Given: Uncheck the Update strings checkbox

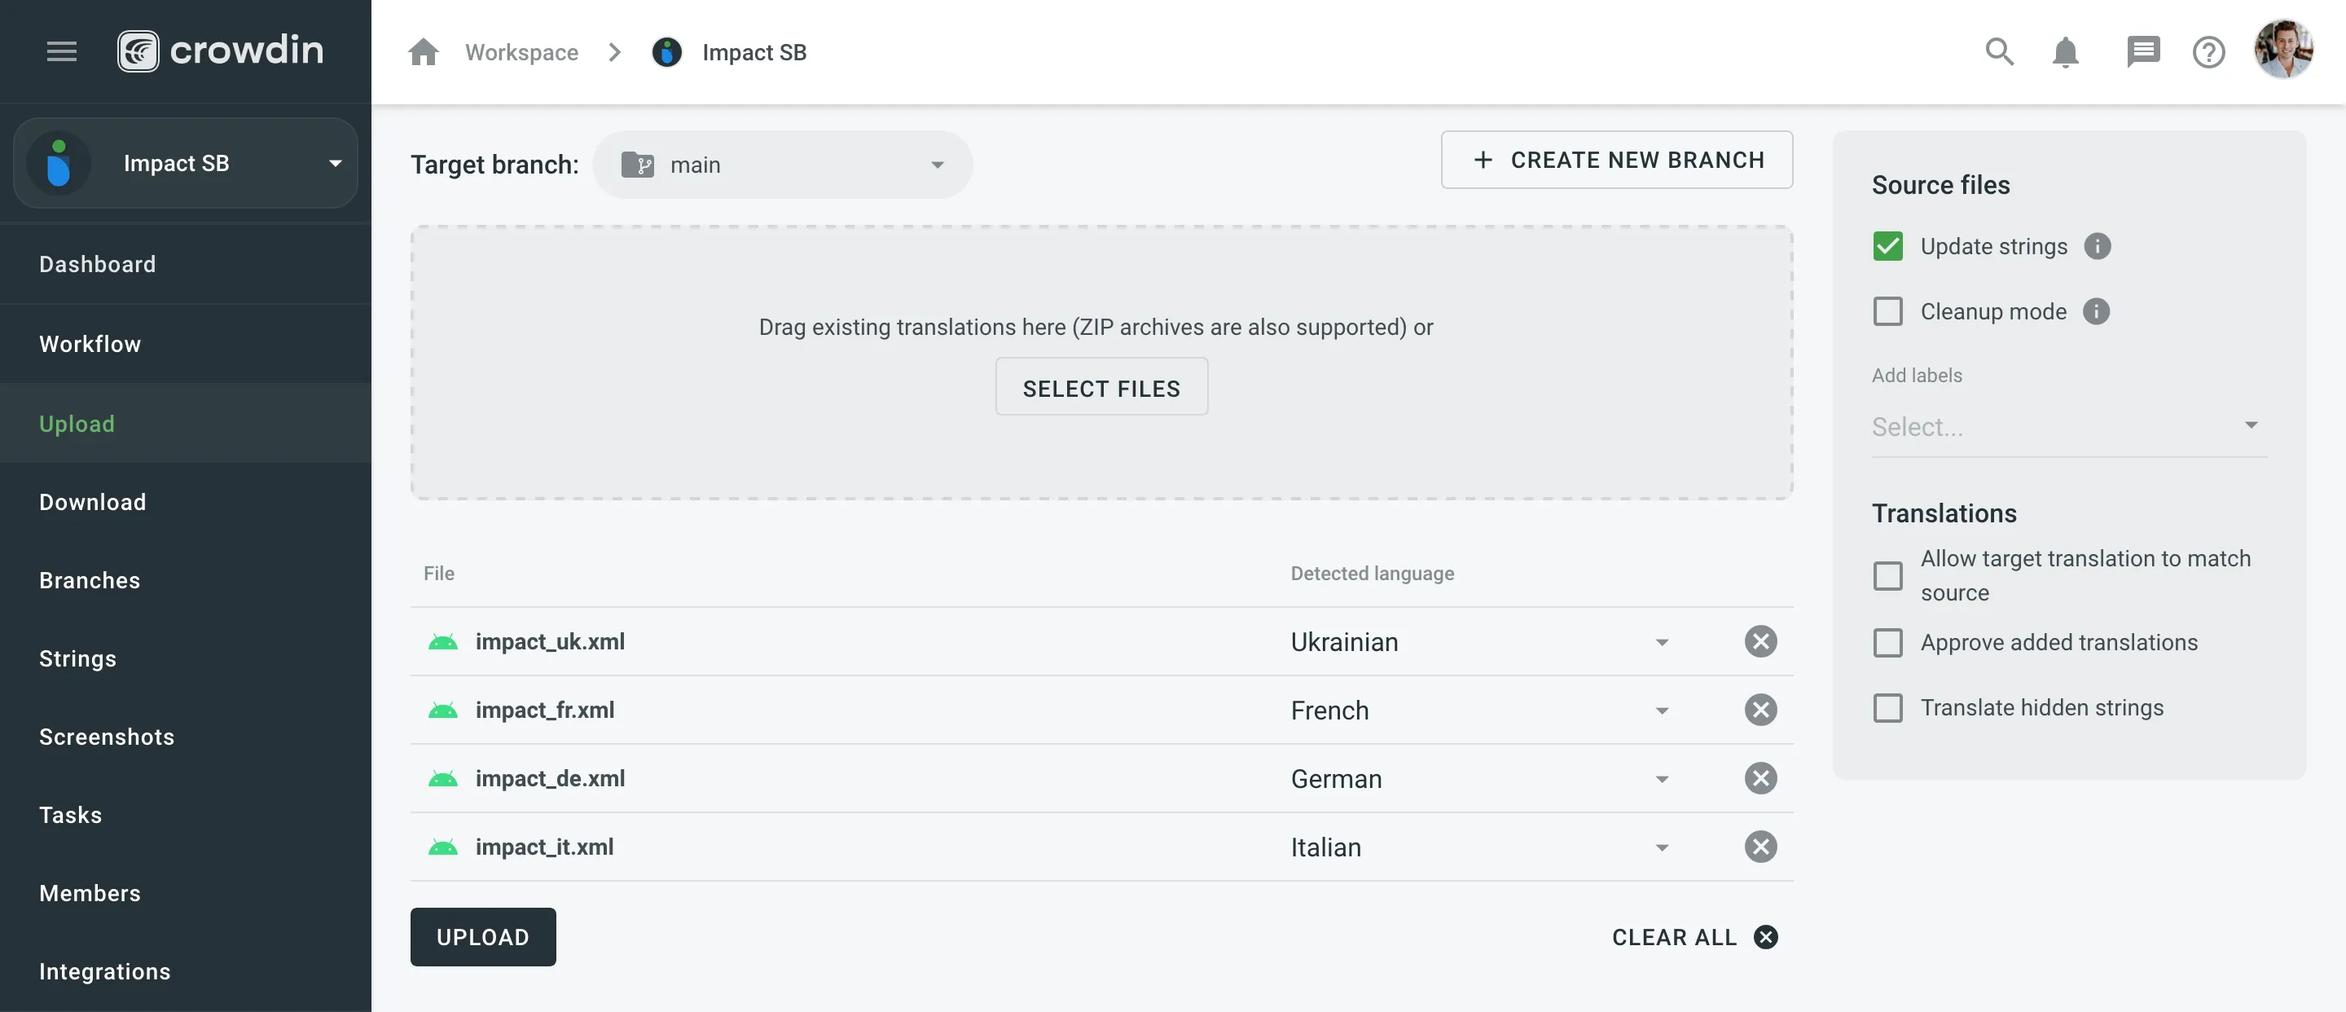Looking at the screenshot, I should (1888, 245).
